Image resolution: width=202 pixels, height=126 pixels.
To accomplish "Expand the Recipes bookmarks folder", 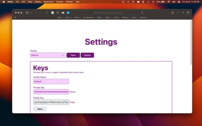I will [x=126, y=18].
